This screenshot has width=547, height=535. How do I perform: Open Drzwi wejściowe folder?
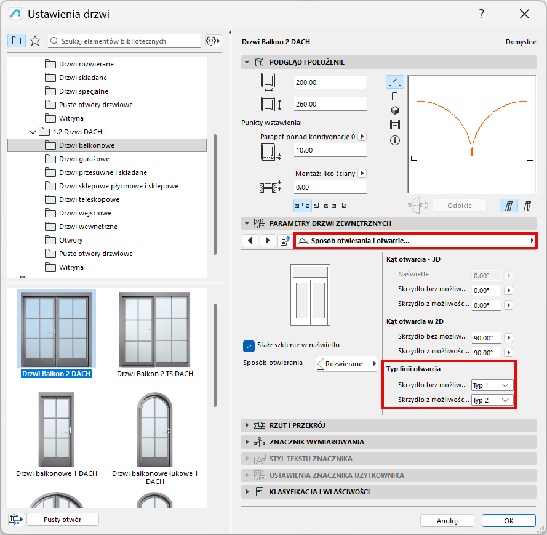click(x=78, y=213)
